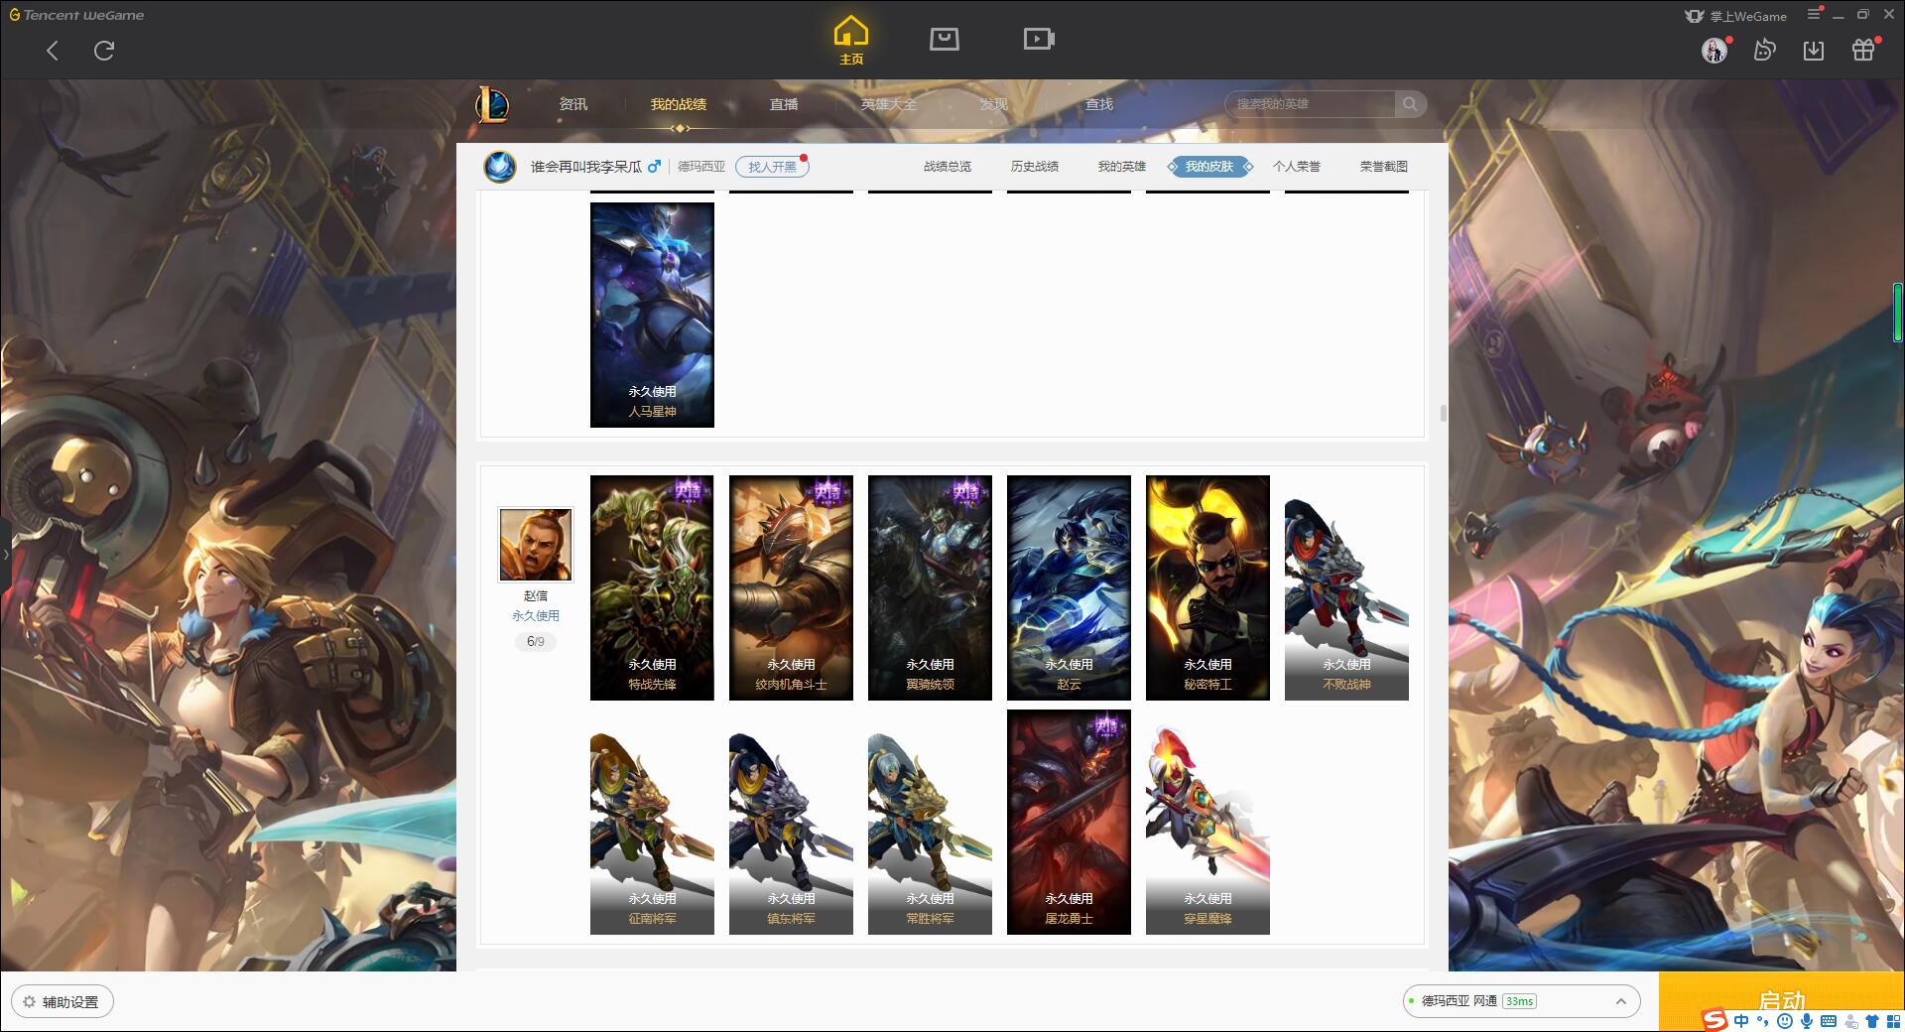Open the 绞肉机角斗士 skin card
This screenshot has height=1032, width=1905.
coord(791,587)
